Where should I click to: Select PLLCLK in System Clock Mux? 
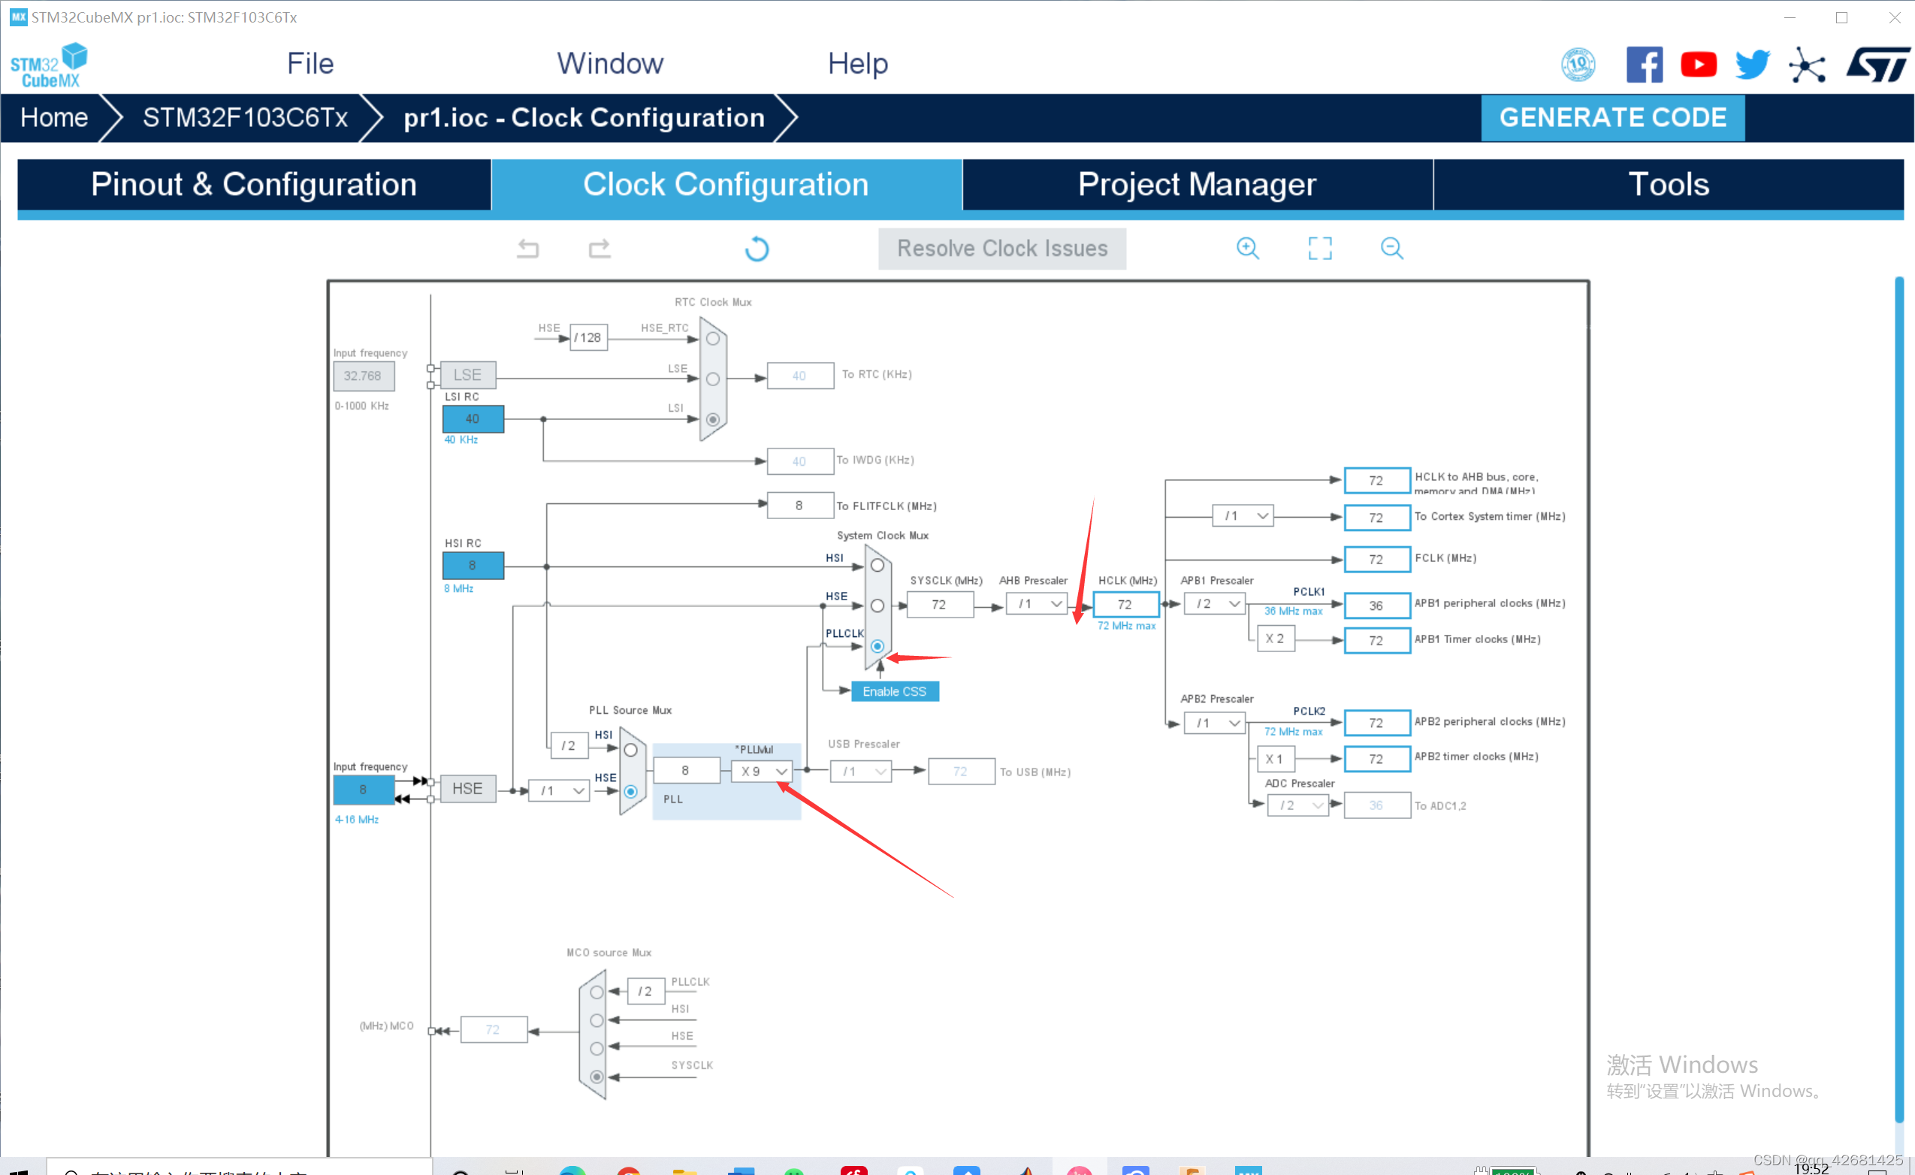[x=877, y=646]
